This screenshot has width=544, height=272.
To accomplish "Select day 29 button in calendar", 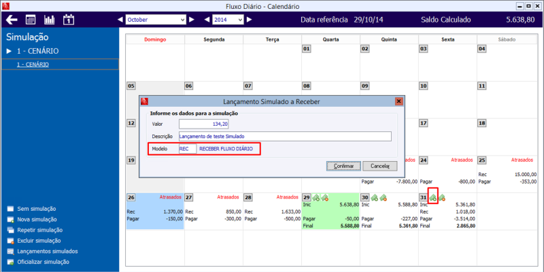I will [307, 197].
